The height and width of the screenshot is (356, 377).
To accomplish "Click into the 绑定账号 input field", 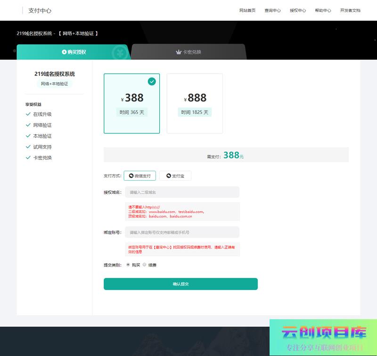I will click(x=182, y=232).
